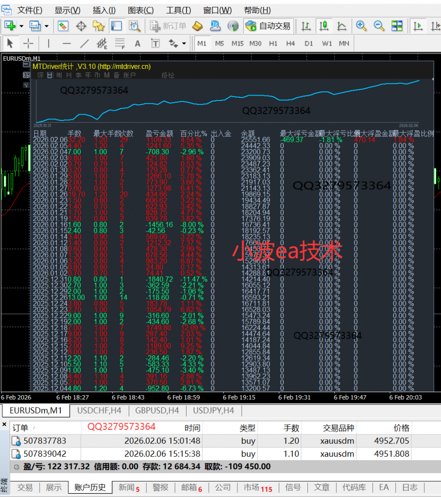441x497 pixels.
Task: Draw a vertical line tool
Action: (48, 44)
